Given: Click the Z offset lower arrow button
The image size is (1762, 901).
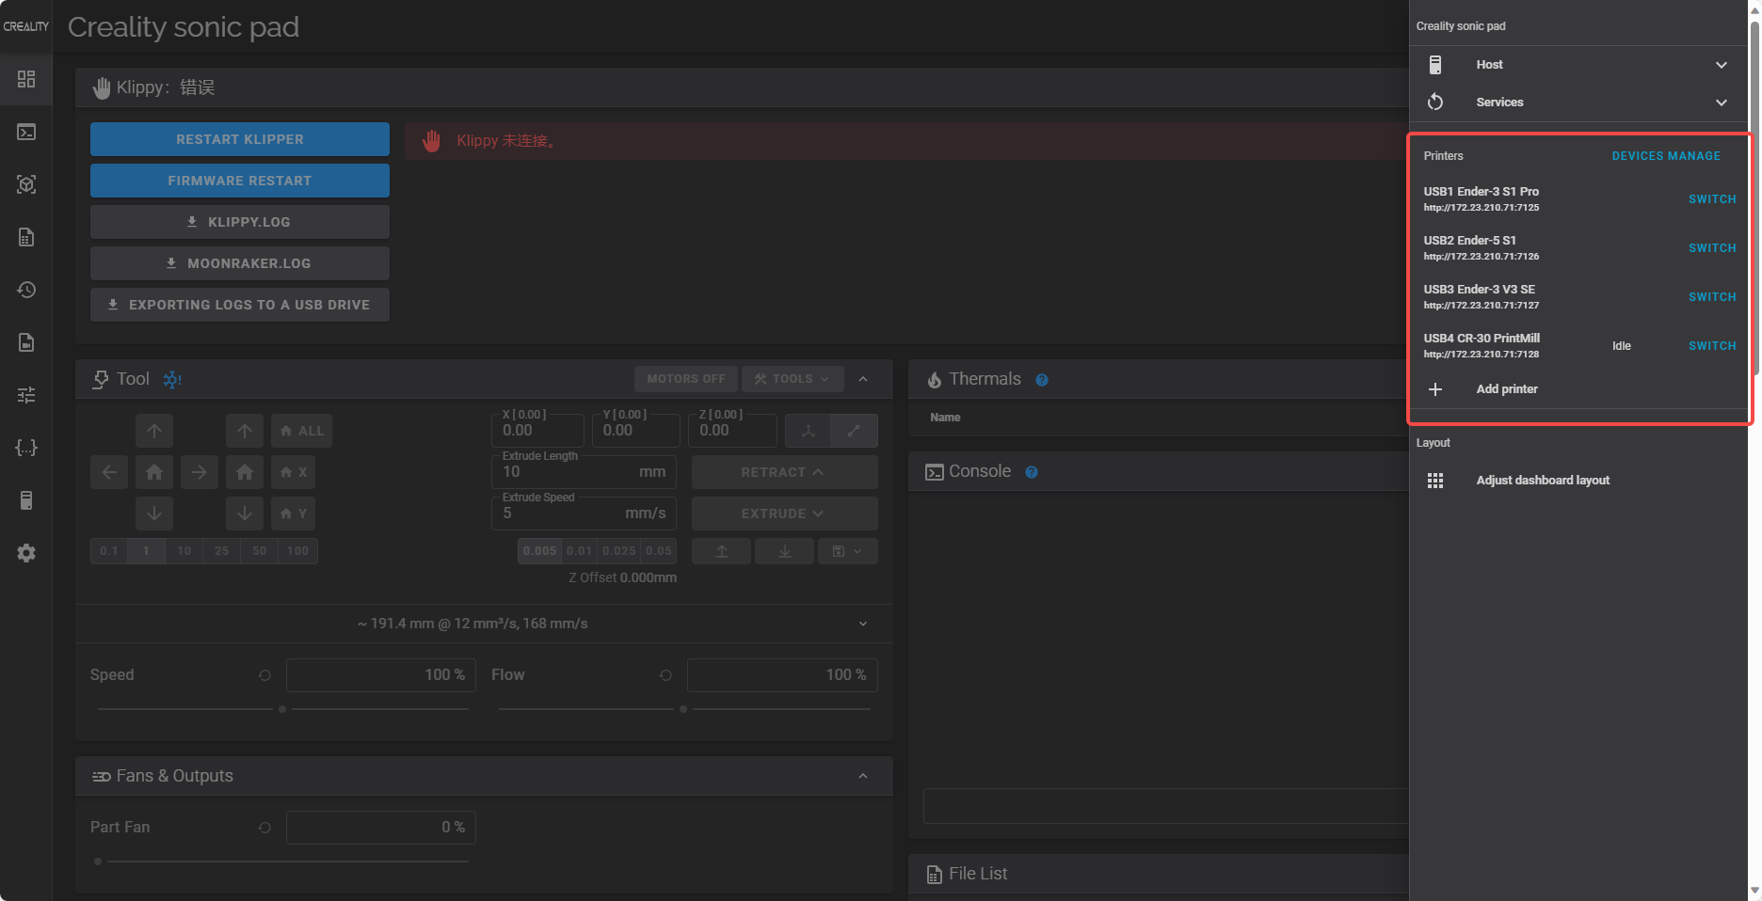Looking at the screenshot, I should click(x=785, y=551).
